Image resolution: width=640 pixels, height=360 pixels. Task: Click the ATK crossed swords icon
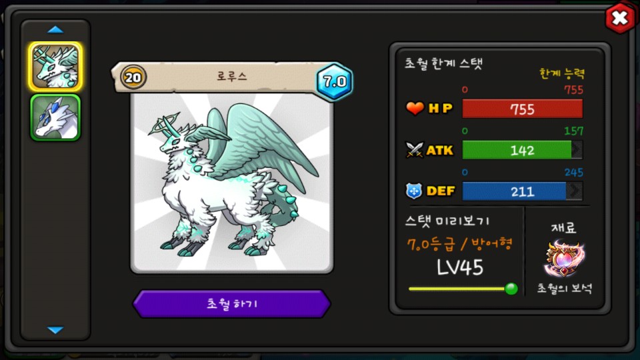click(415, 150)
